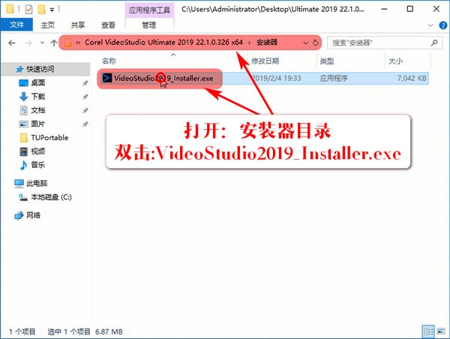
Task: Click the file size 7,042 KB
Action: pyautogui.click(x=412, y=78)
